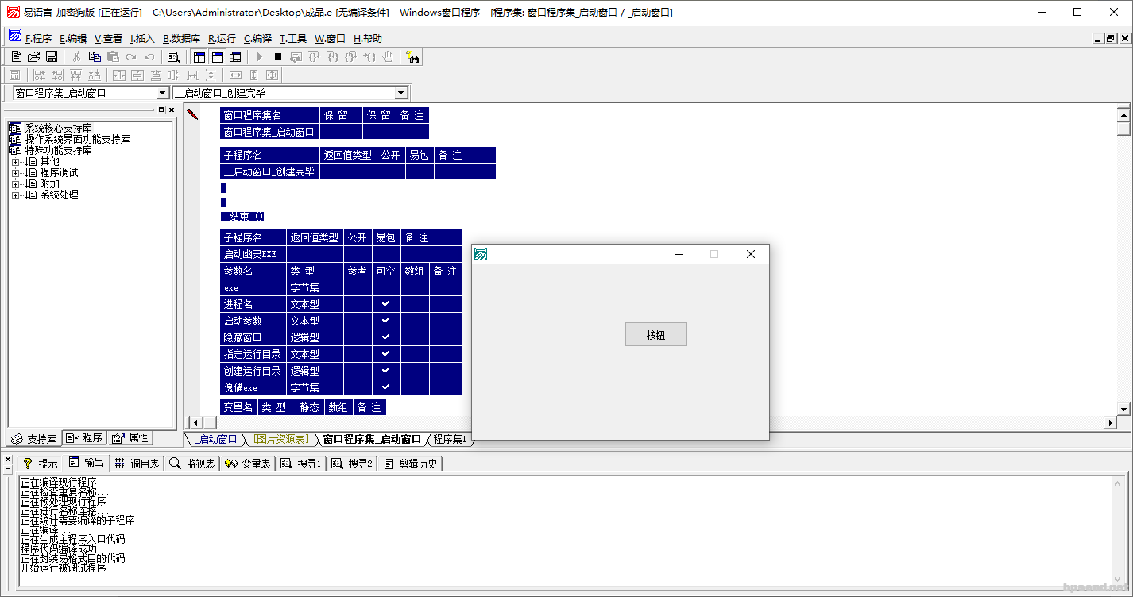1133x597 pixels.
Task: Switch to the 程序 tab in the left panel
Action: point(84,437)
